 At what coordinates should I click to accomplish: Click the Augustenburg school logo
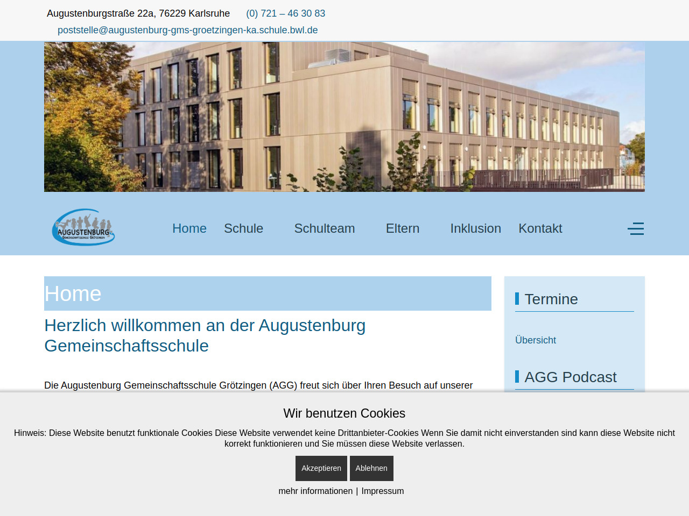point(83,227)
